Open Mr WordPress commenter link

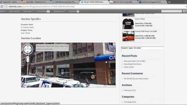130,79
